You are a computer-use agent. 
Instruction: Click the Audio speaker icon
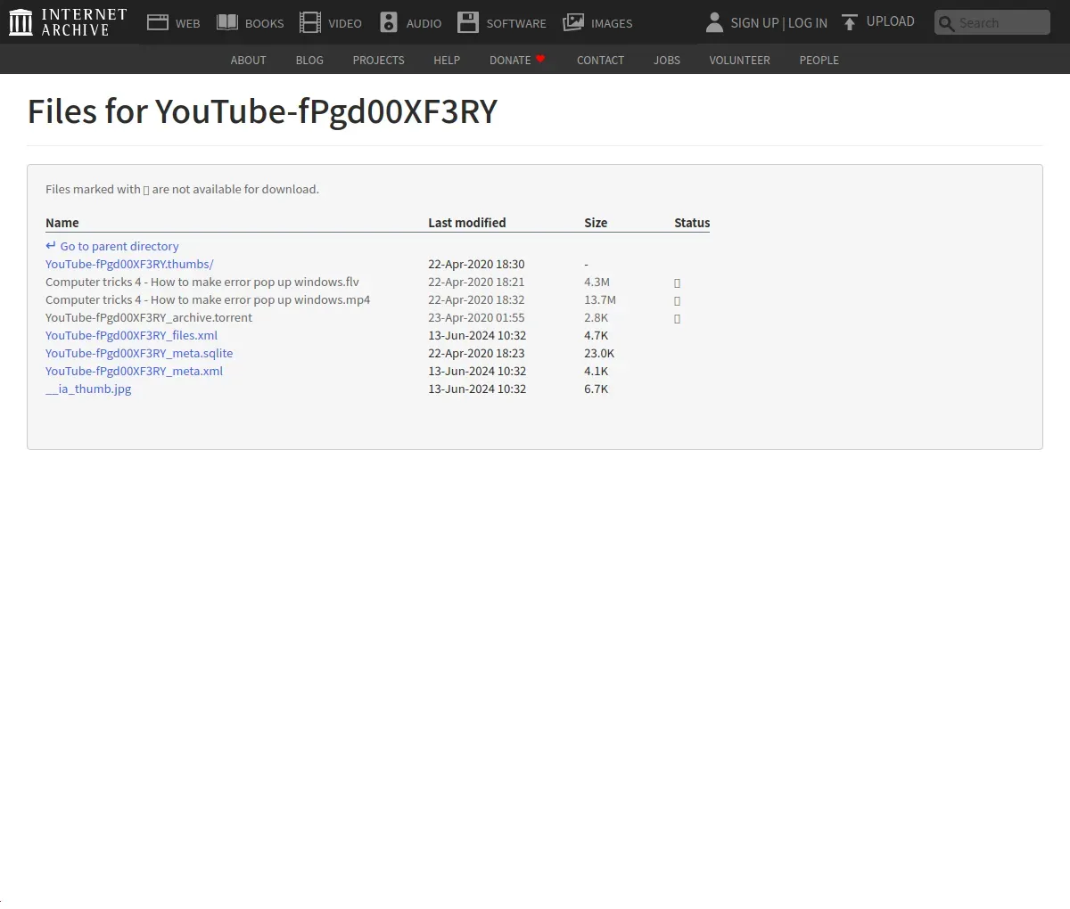click(389, 22)
